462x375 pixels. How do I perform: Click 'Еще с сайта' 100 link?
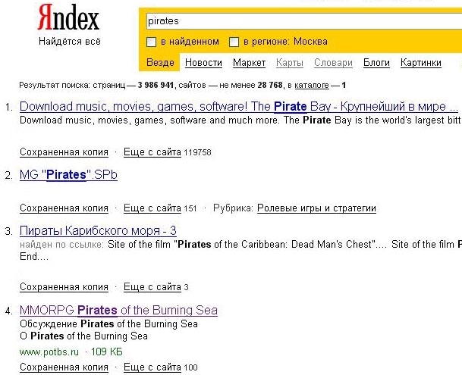(x=152, y=367)
